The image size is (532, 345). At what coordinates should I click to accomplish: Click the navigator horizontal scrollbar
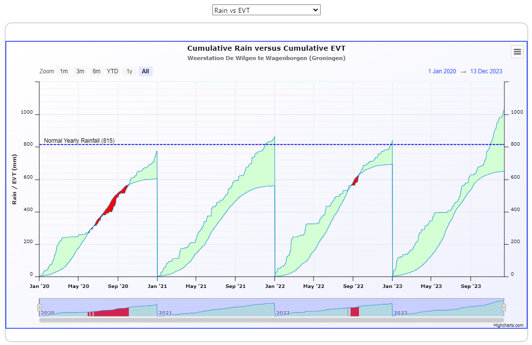pos(271,320)
